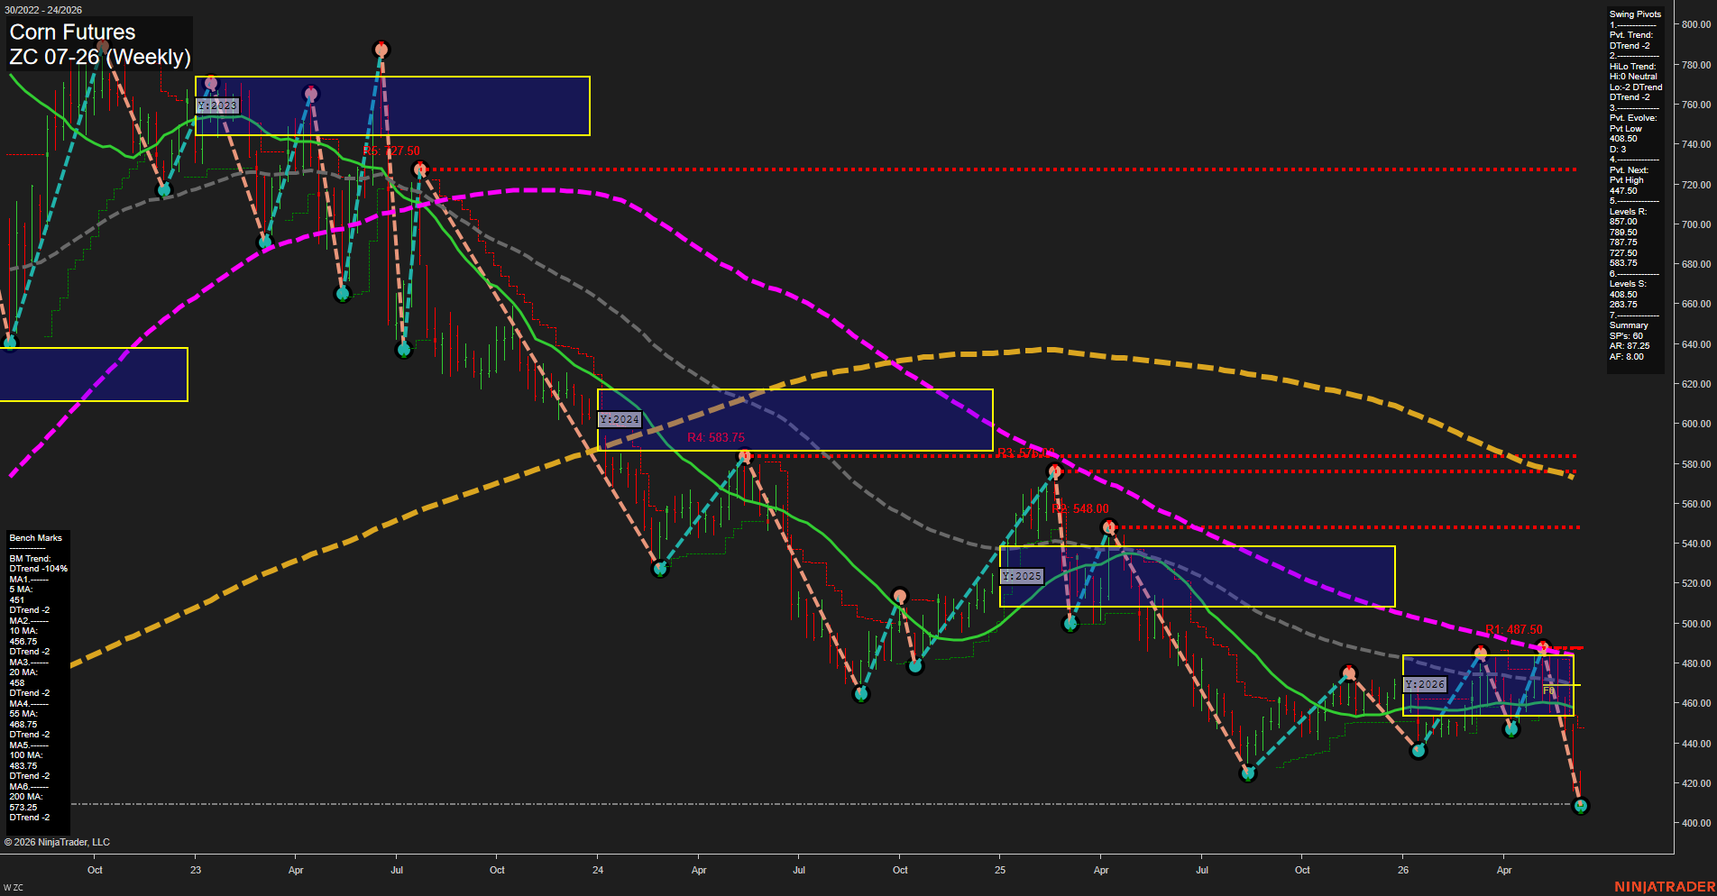Select the Pvt High 447.50 entry

coord(1627,186)
